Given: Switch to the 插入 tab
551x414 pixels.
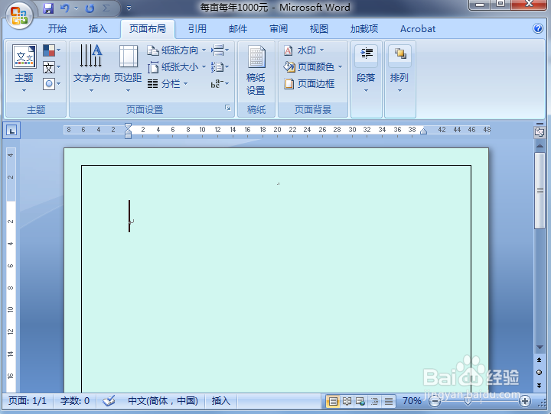Looking at the screenshot, I should (98, 29).
